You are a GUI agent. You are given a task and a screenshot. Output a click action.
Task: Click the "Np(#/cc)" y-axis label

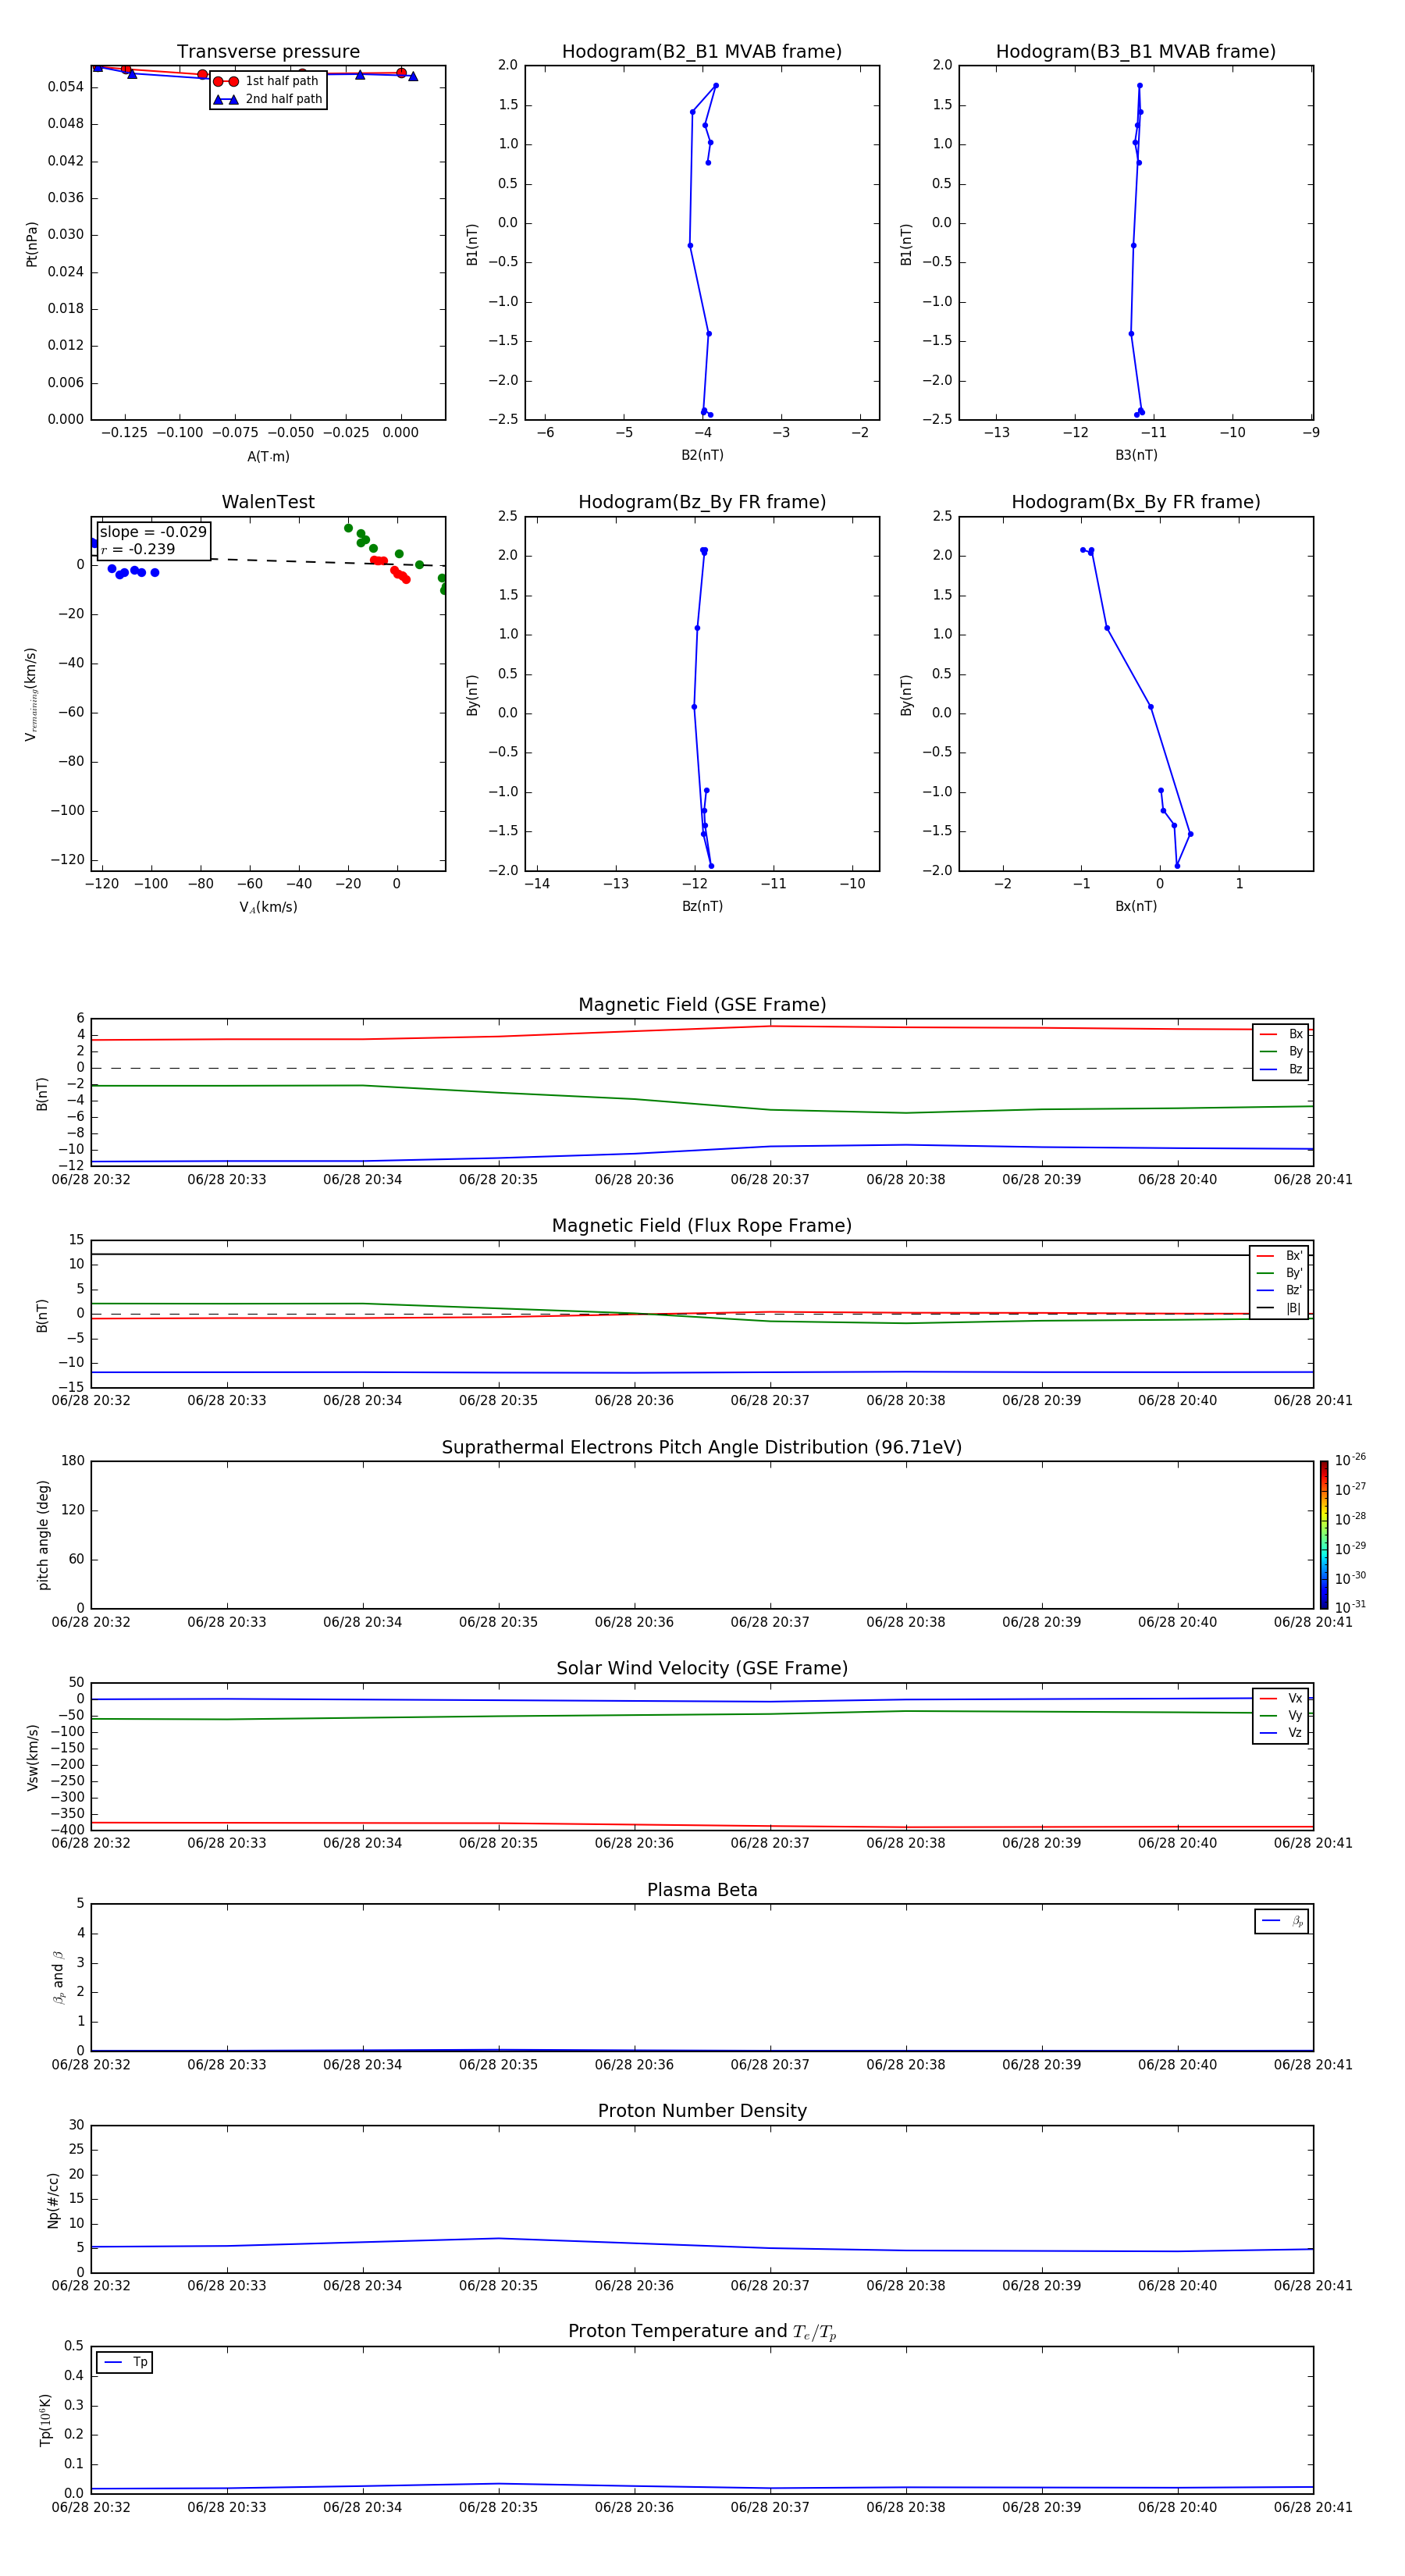tap(53, 2200)
